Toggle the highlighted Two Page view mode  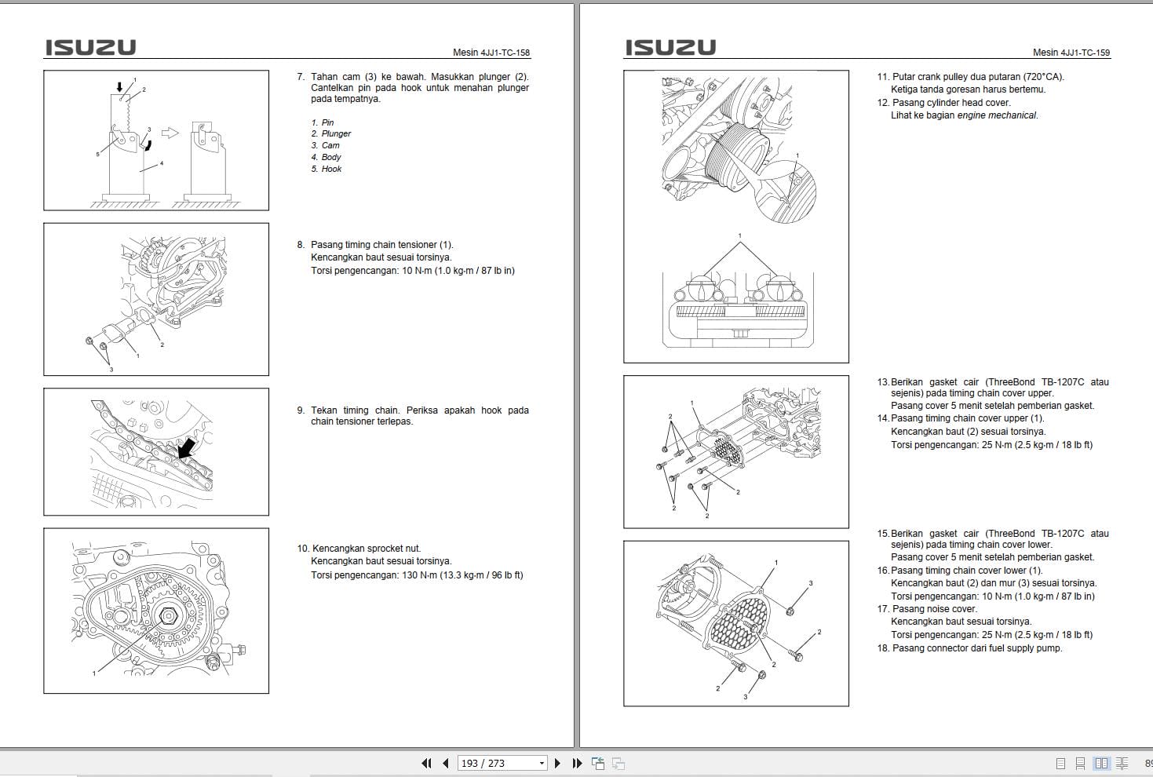1104,762
